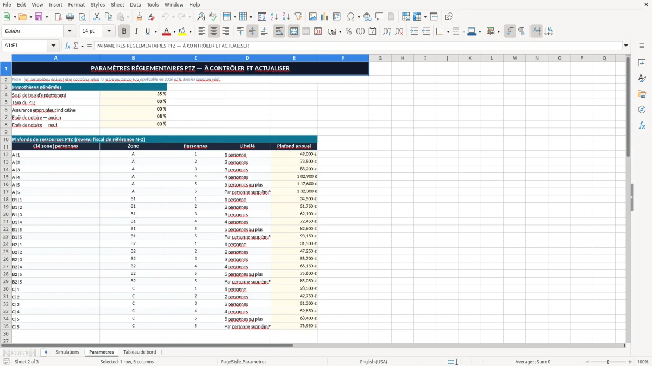
Task: Click the Copy icon
Action: click(x=109, y=17)
